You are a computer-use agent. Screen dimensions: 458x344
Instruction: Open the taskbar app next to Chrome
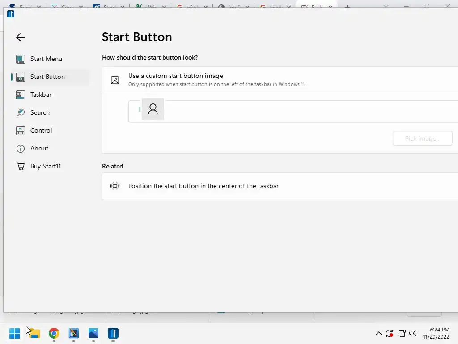tap(74, 333)
